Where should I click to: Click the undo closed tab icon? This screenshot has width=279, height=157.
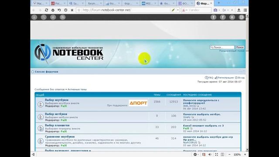click(x=59, y=10)
